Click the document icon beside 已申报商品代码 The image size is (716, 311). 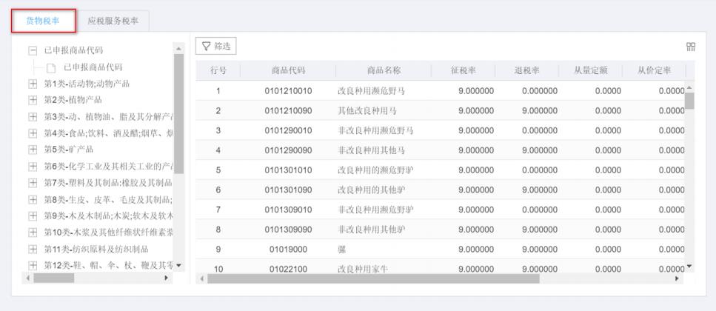coord(51,67)
